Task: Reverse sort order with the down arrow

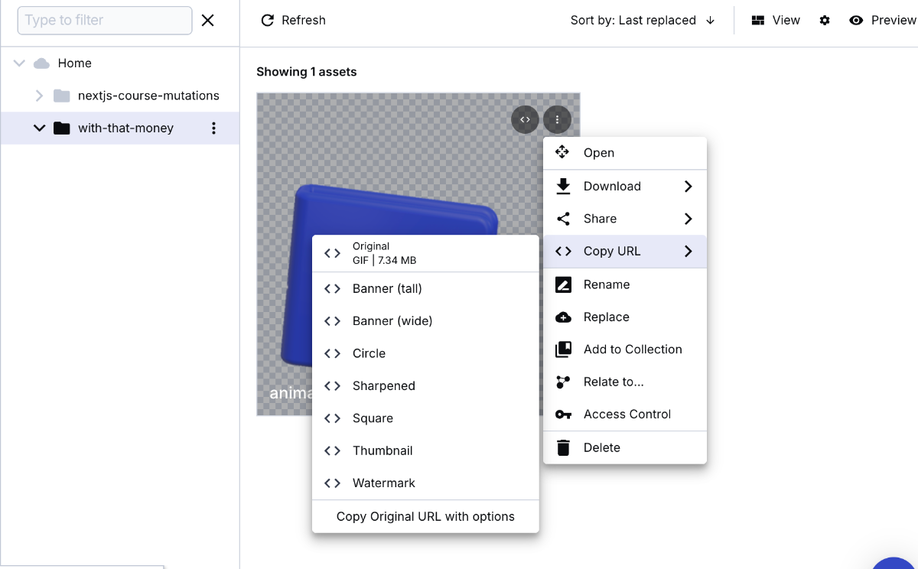Action: point(711,21)
